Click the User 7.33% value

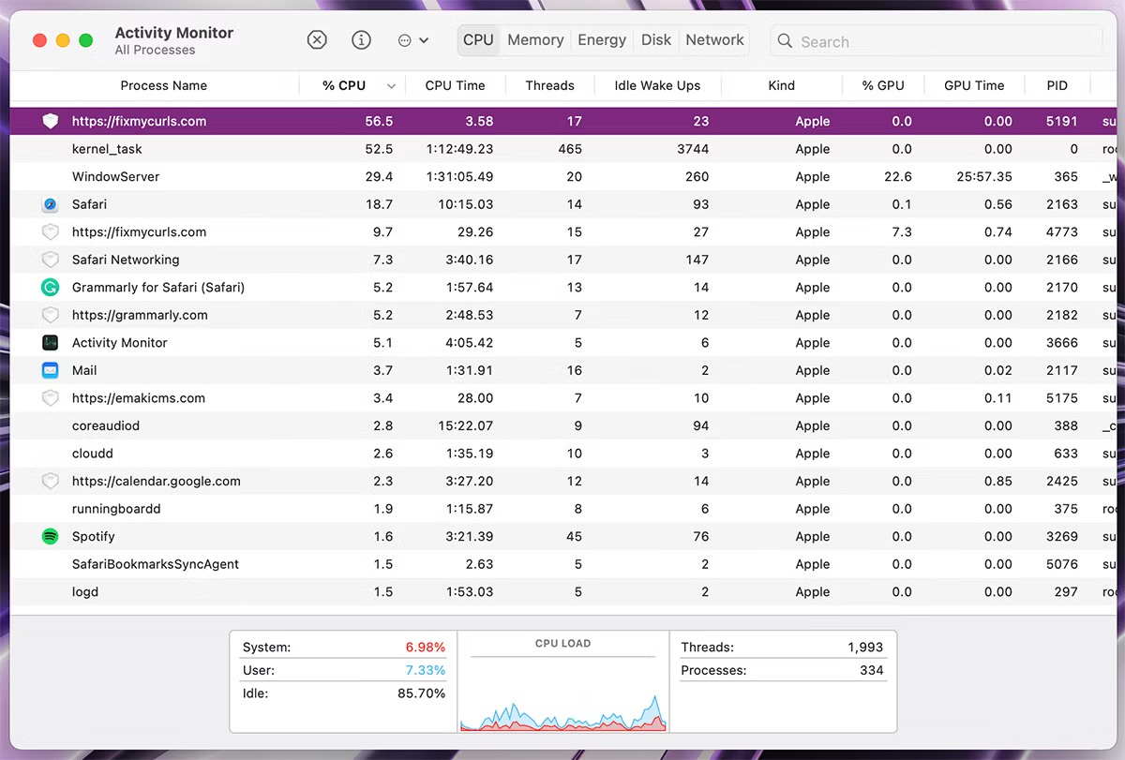tap(426, 671)
